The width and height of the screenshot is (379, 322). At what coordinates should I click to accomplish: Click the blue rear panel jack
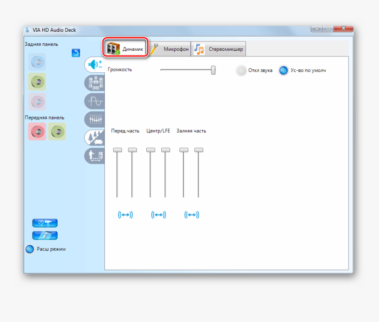click(37, 62)
